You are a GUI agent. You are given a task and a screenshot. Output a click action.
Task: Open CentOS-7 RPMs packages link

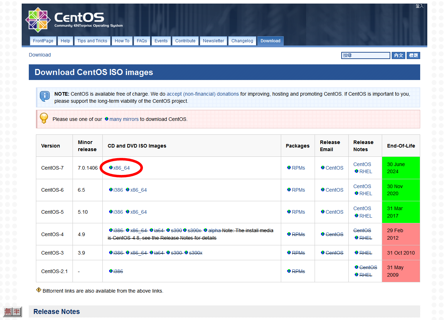pyautogui.click(x=298, y=168)
